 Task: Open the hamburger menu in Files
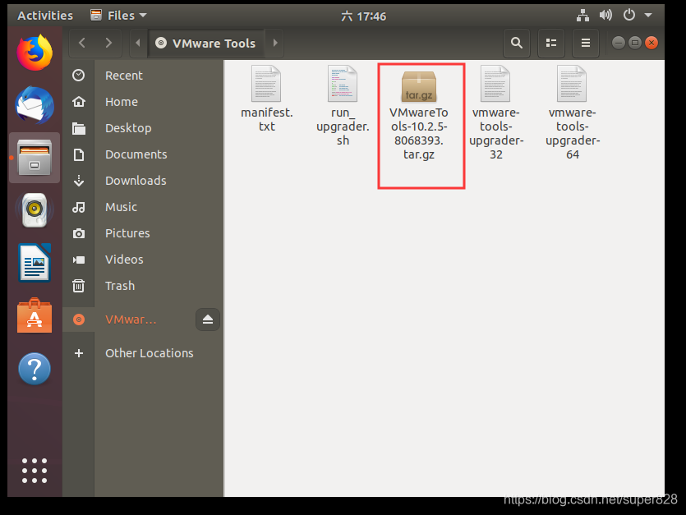(586, 43)
